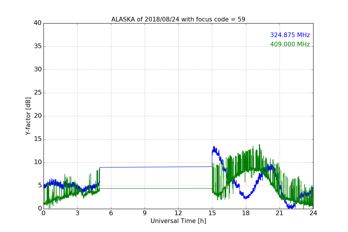Viewport: 348px width, 232px height.
Task: Click the x-axis tick label 3
Action: (77, 213)
